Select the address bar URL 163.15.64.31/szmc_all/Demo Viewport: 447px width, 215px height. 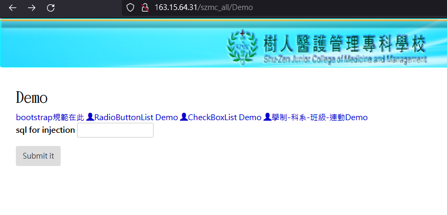(204, 7)
